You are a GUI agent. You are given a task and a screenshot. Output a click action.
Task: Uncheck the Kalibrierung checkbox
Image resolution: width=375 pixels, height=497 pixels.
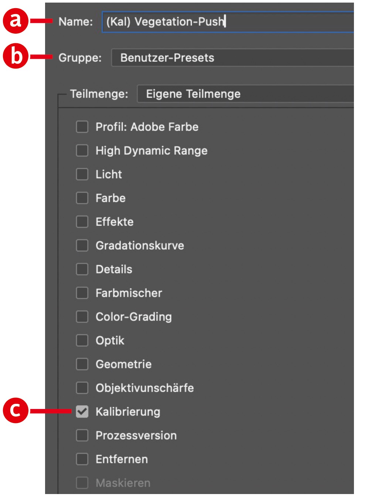(x=82, y=412)
